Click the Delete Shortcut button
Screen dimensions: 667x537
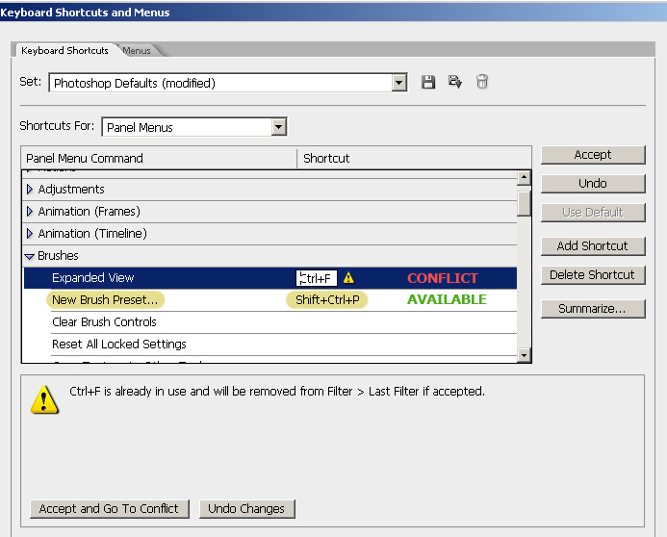[592, 275]
